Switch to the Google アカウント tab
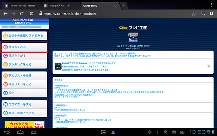This screenshot has width=217, height=136. 60,6
